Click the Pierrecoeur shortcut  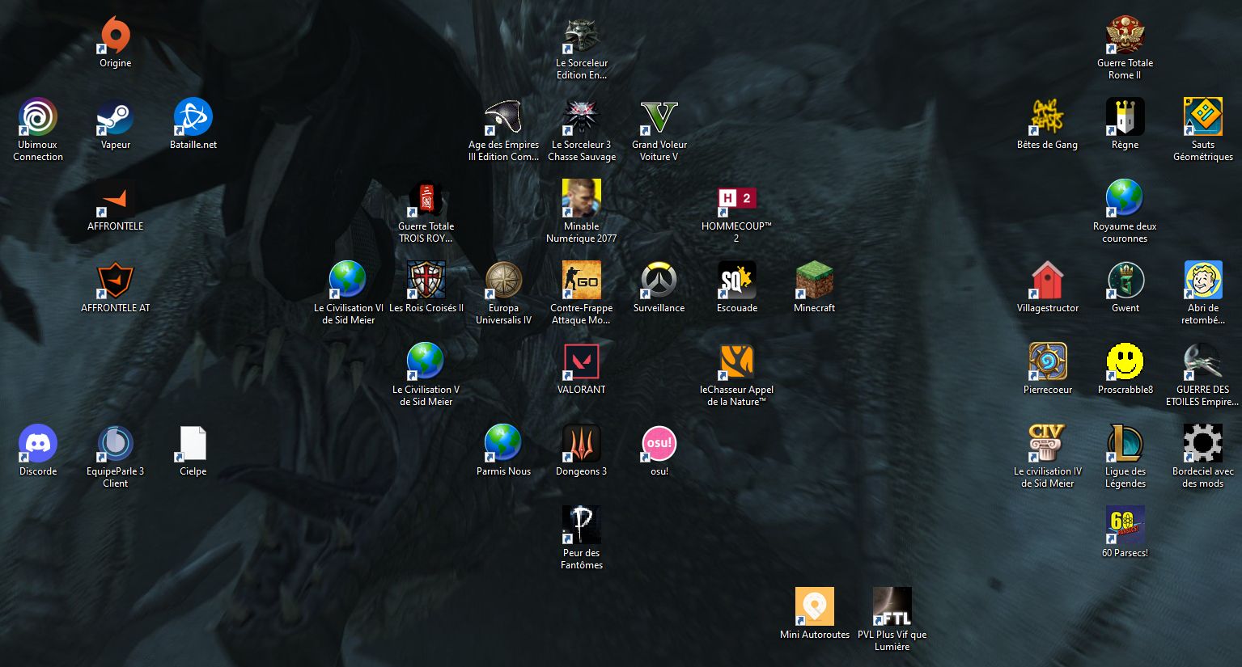point(1048,362)
